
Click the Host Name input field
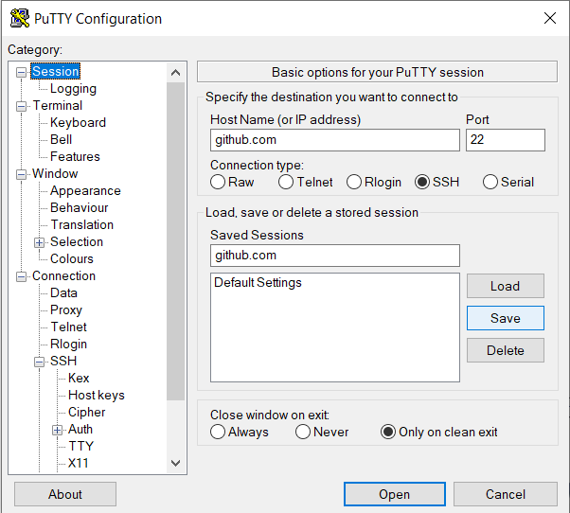[335, 140]
